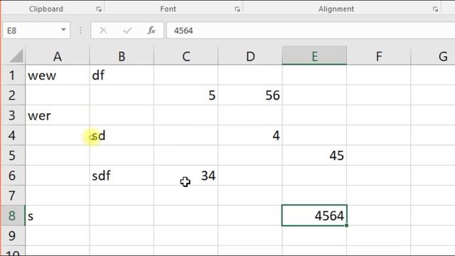Cancel entry with the X icon

103,30
